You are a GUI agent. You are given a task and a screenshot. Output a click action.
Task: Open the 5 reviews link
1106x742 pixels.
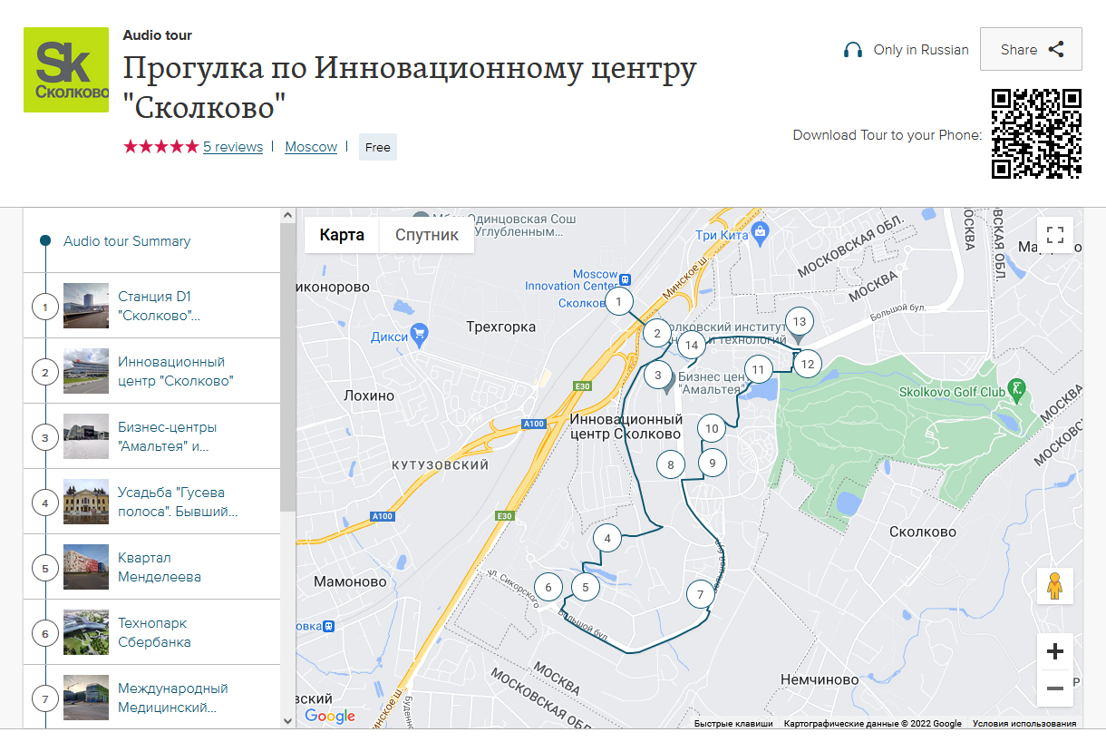click(x=233, y=147)
